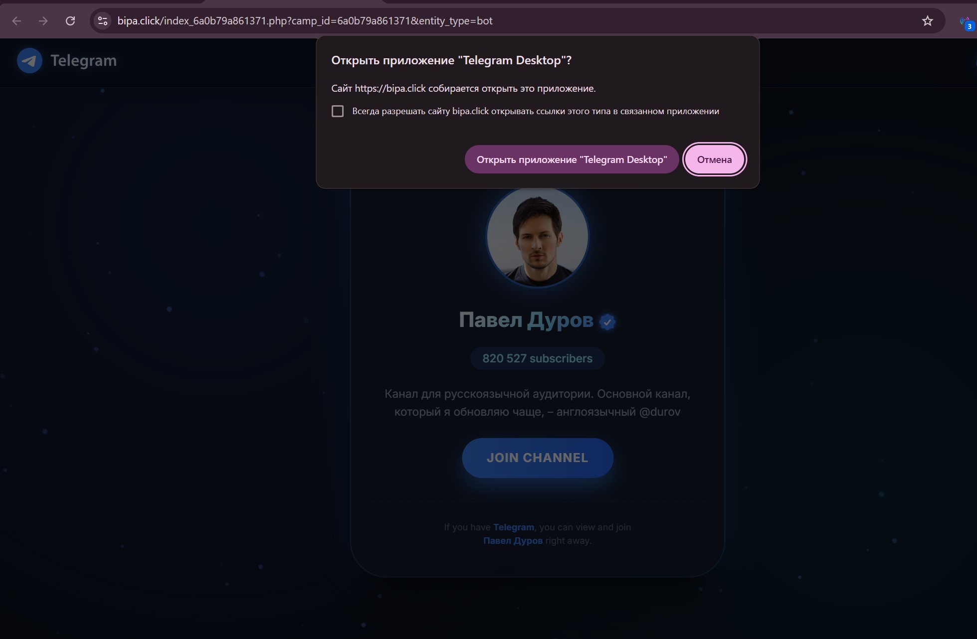This screenshot has width=977, height=639.
Task: Bookmark this page with the star icon
Action: click(927, 21)
